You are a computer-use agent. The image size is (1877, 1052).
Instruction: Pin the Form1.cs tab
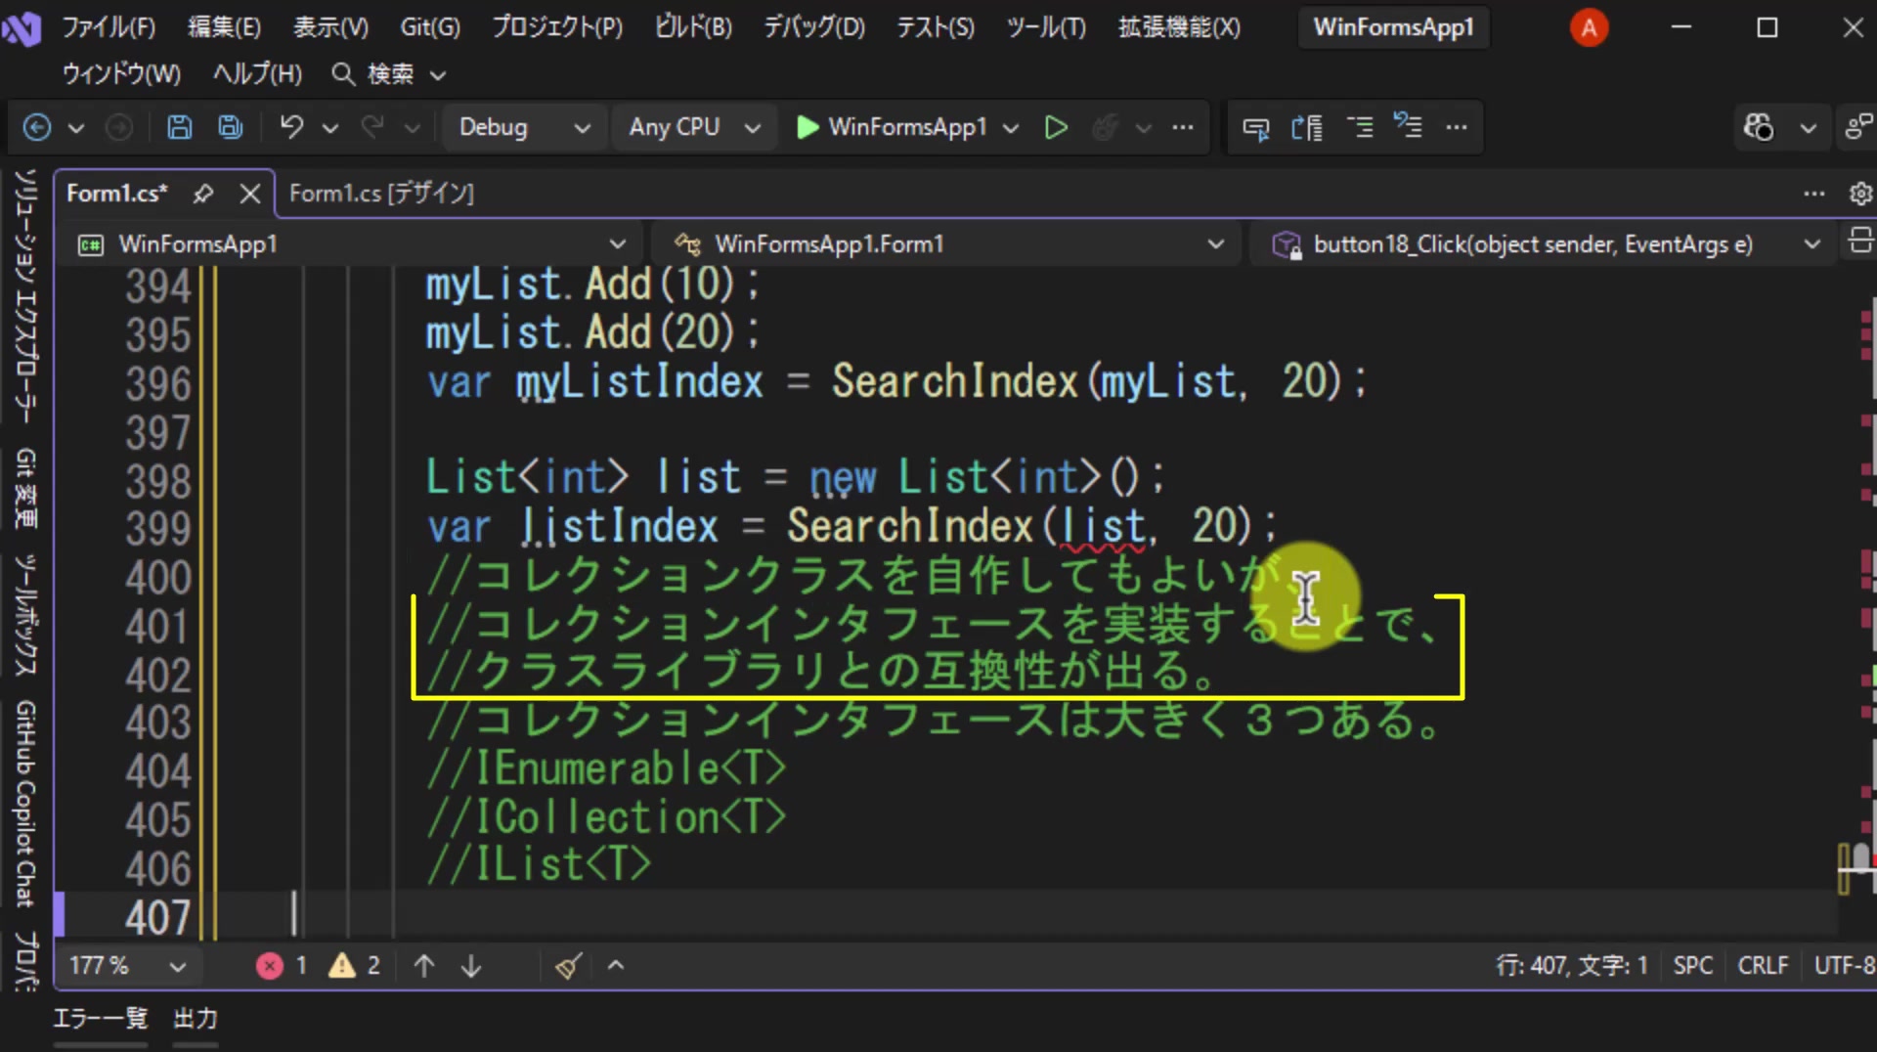click(203, 194)
